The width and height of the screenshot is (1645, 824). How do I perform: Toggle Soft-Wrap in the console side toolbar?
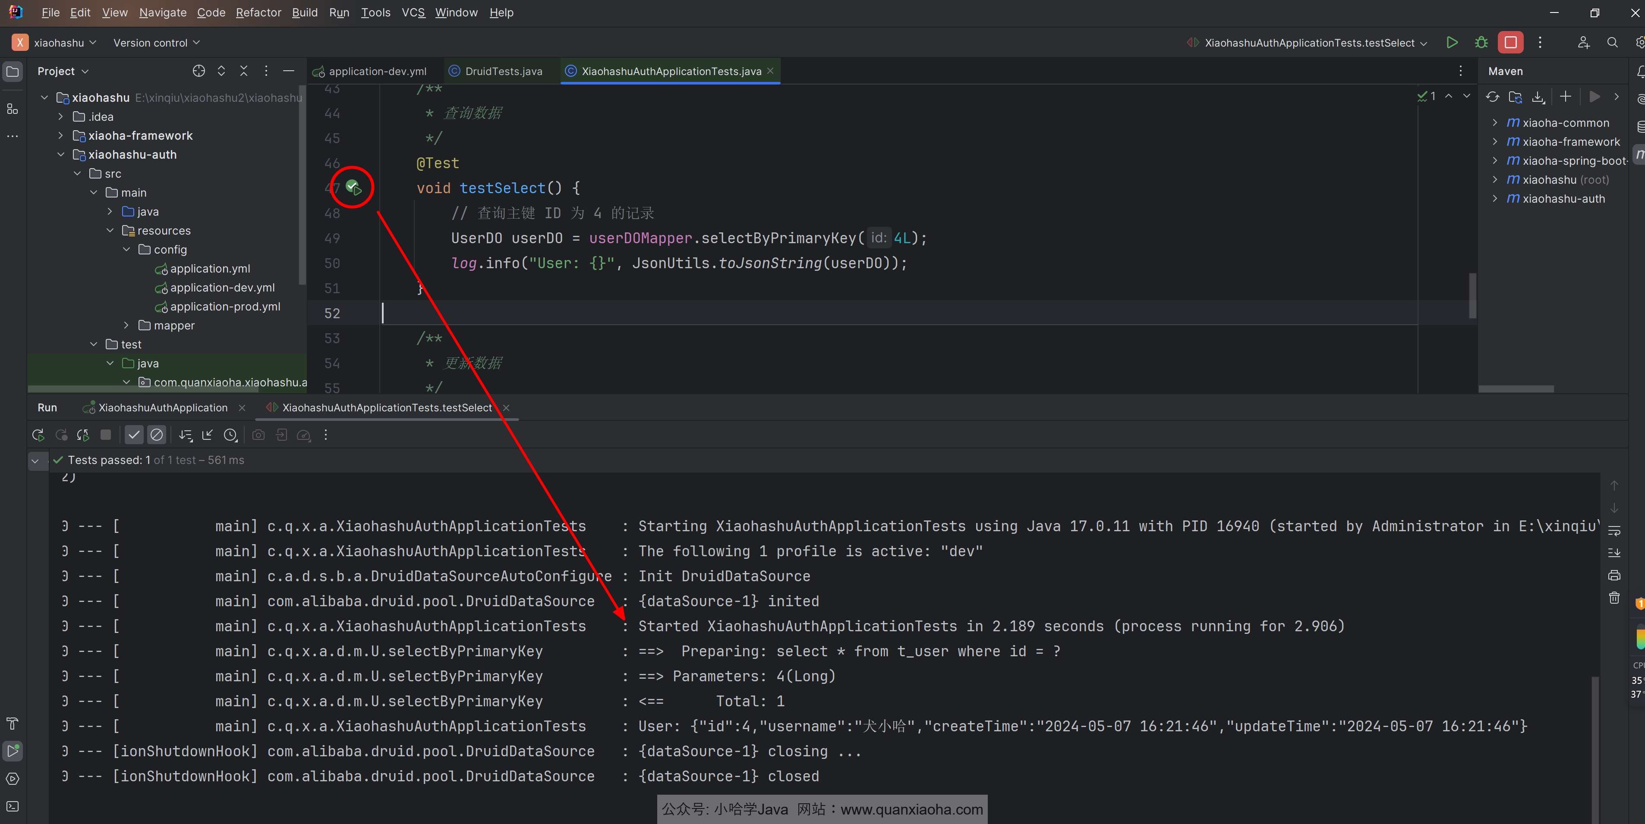click(1613, 530)
